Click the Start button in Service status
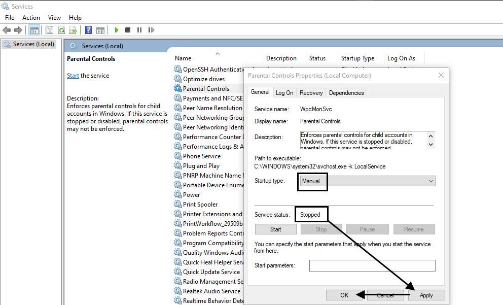The width and height of the screenshot is (503, 305). point(275,229)
